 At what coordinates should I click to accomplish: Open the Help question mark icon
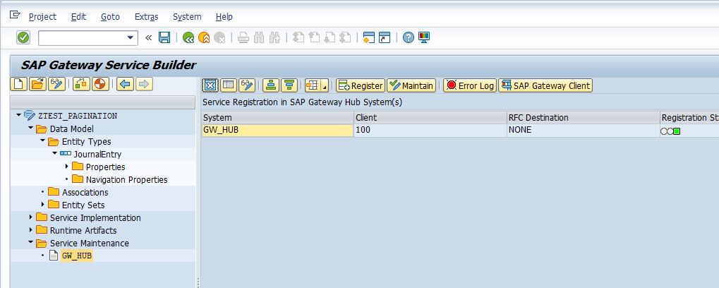coord(408,37)
